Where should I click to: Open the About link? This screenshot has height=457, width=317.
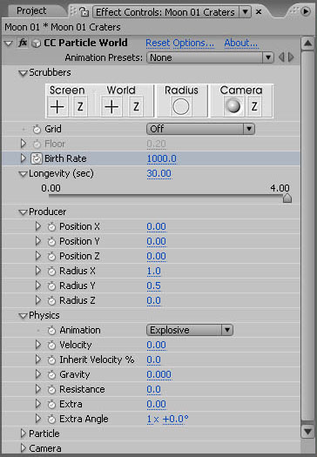coord(241,44)
